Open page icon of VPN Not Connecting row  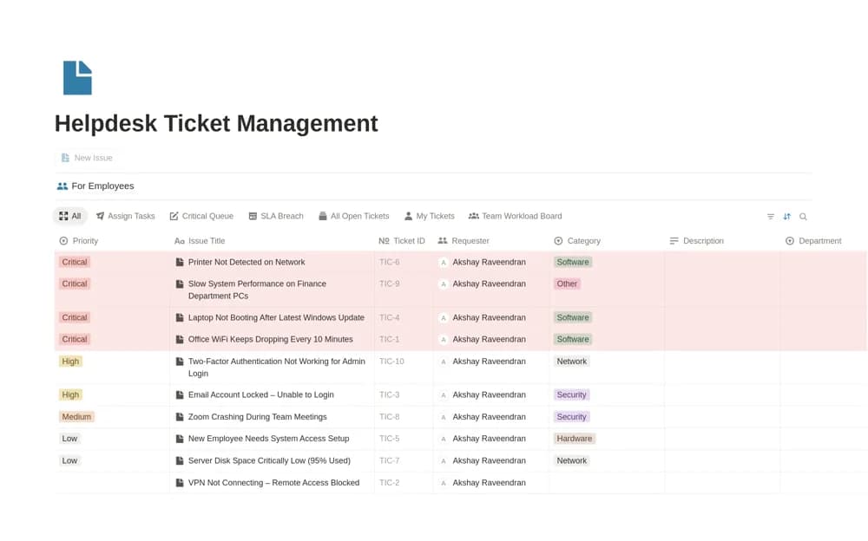(x=180, y=483)
